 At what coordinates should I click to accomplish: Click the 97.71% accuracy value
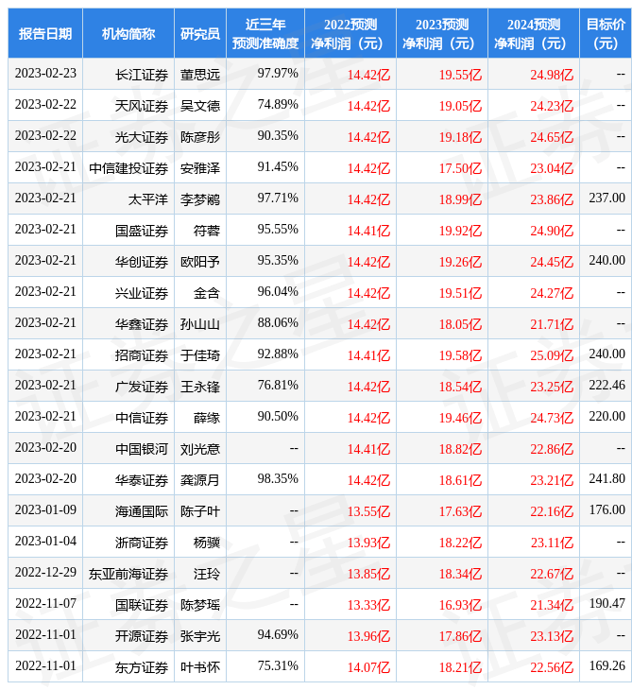278,198
